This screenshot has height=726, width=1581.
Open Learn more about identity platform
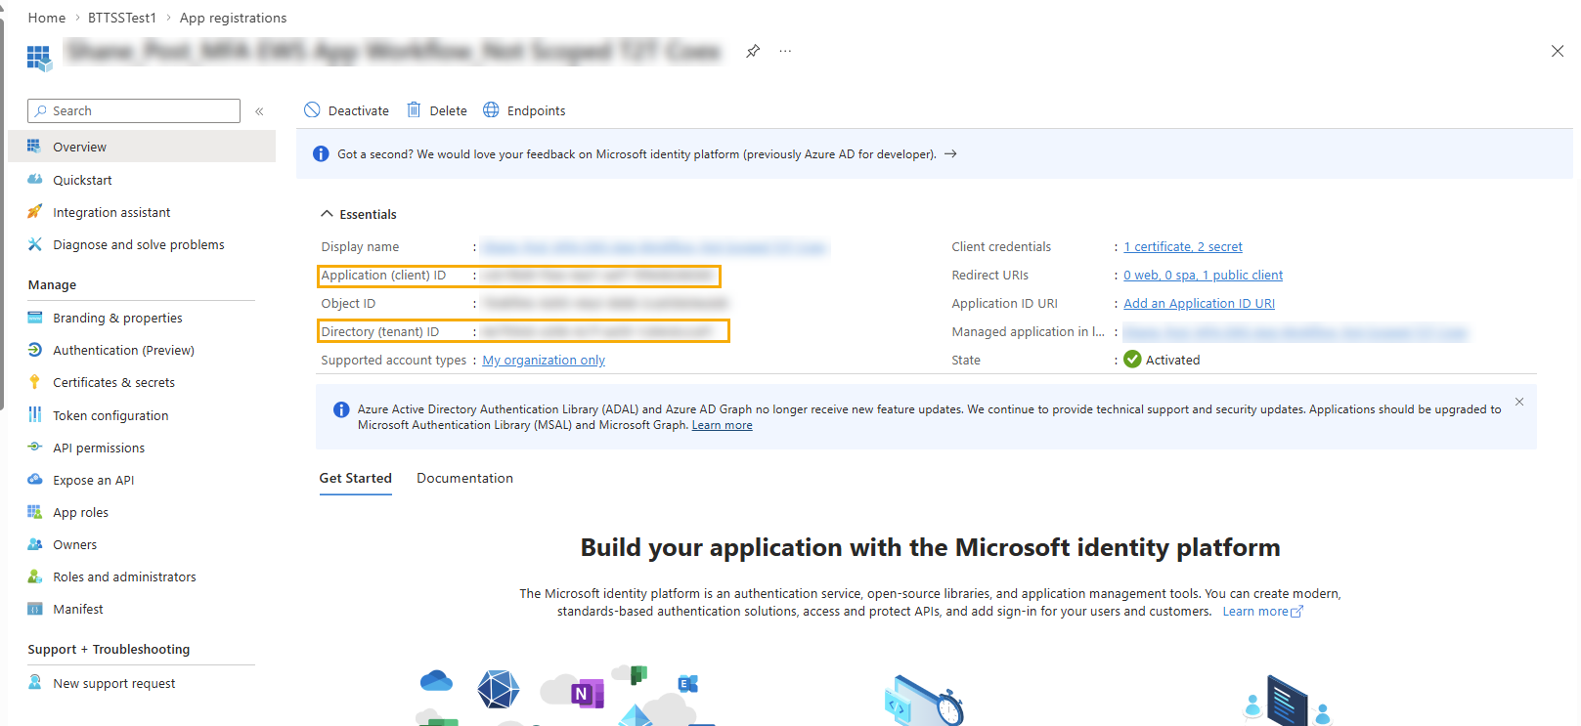1262,612
